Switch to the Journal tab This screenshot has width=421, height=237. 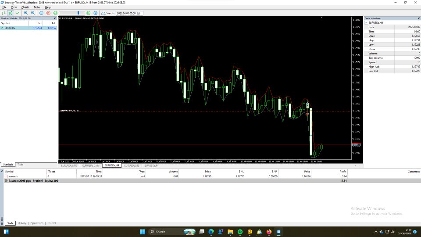(52, 223)
